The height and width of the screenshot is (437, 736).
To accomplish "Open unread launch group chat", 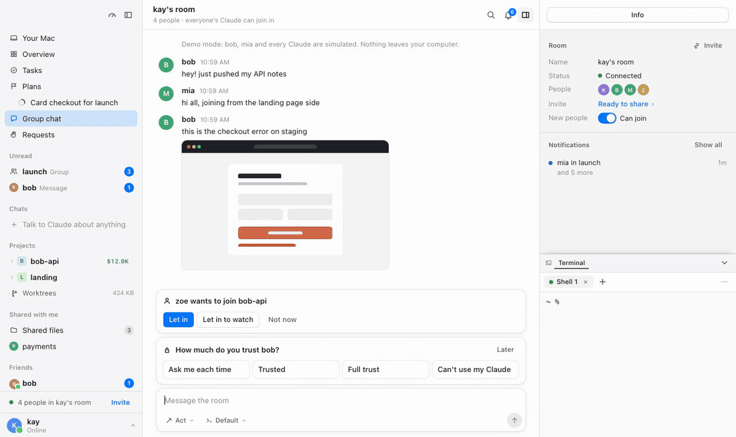I will [x=71, y=172].
